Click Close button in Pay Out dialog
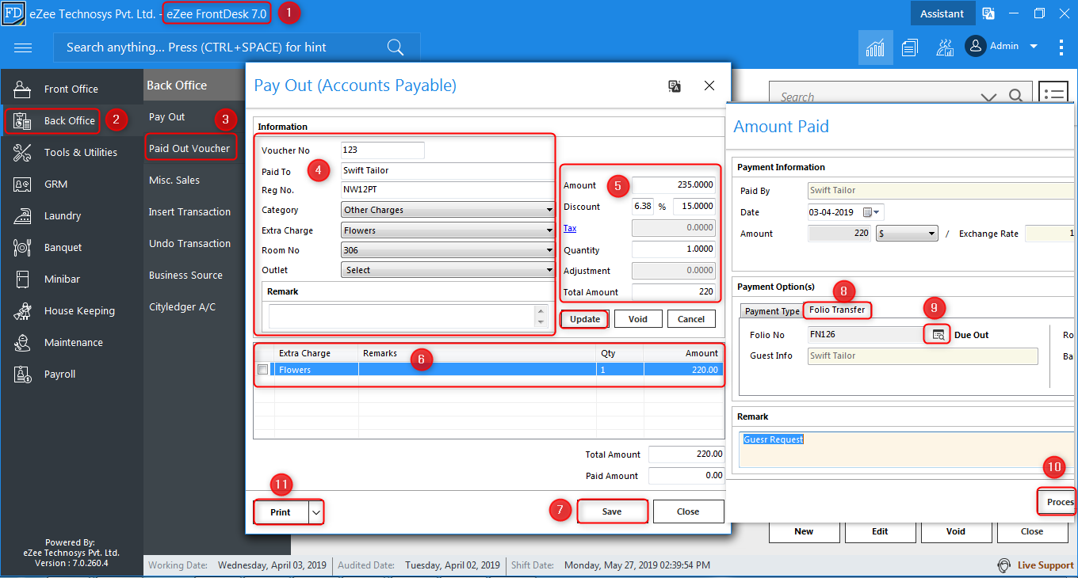Image resolution: width=1078 pixels, height=578 pixels. pyautogui.click(x=688, y=511)
